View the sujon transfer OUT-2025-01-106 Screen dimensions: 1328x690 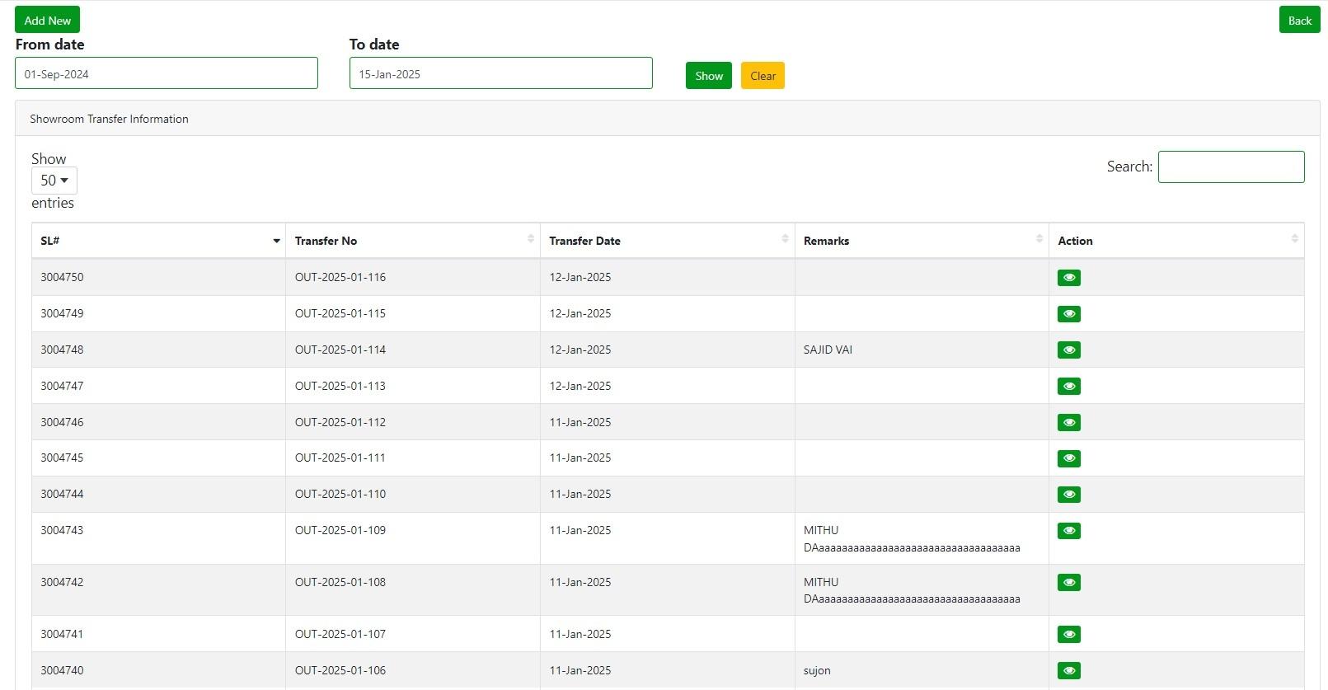pyautogui.click(x=1068, y=671)
